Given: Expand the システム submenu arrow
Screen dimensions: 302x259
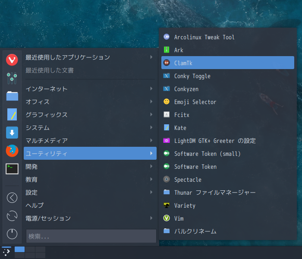Looking at the screenshot, I should [x=151, y=127].
